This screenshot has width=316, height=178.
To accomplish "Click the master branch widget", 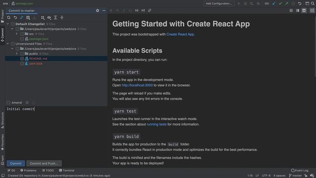I will (295, 176).
